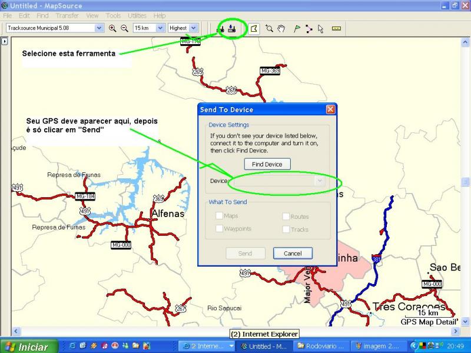Click the MG-369 road shield
The height and width of the screenshot is (353, 471).
point(270,71)
